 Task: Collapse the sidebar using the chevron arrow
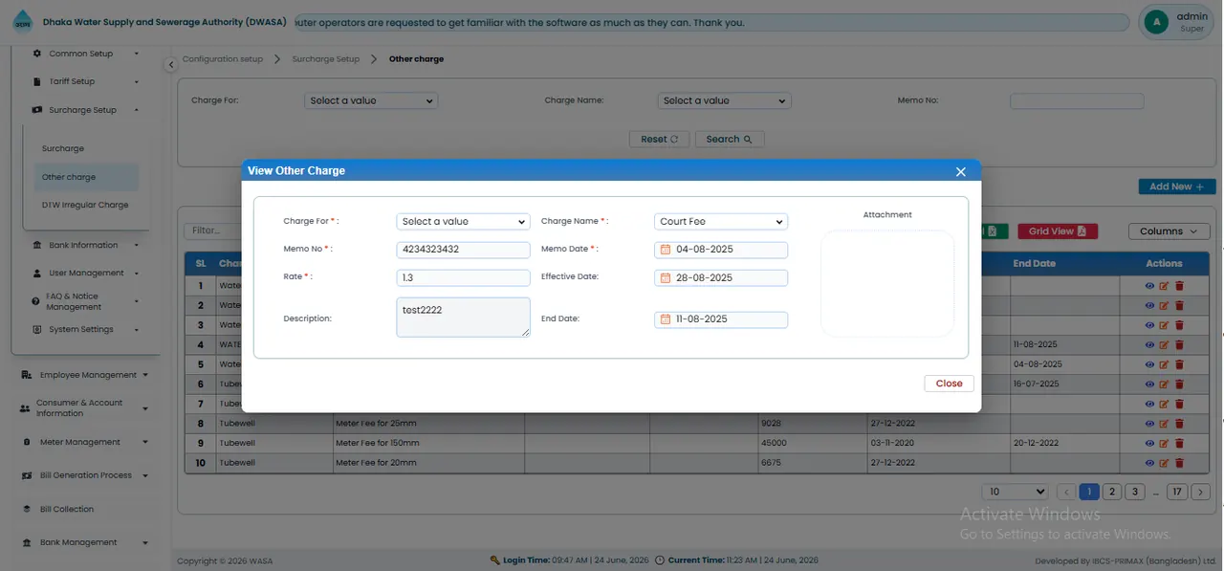[x=170, y=64]
